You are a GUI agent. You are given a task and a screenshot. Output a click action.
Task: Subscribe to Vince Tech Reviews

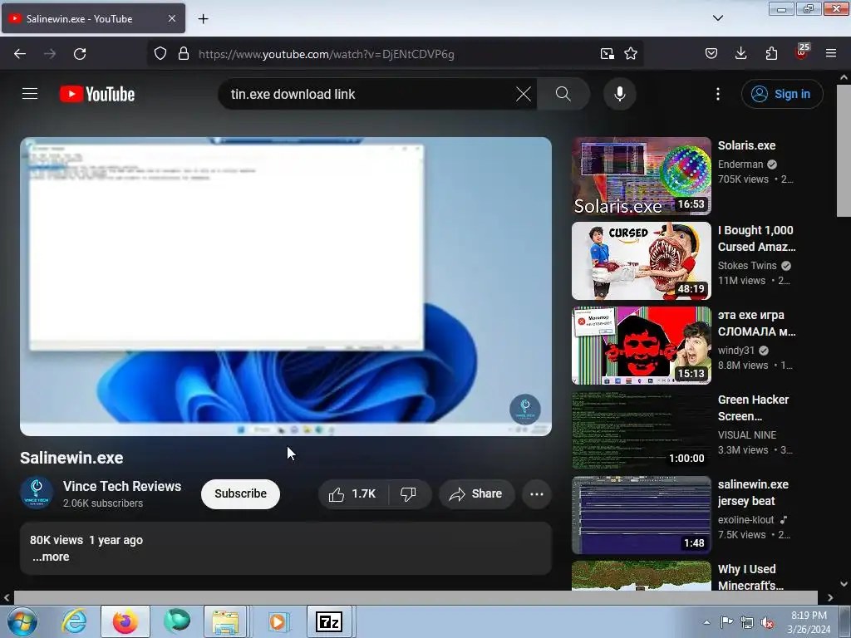[x=240, y=493]
